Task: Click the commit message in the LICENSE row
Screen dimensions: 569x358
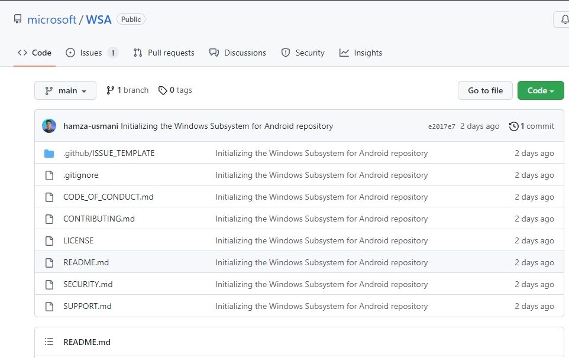Action: [x=322, y=240]
